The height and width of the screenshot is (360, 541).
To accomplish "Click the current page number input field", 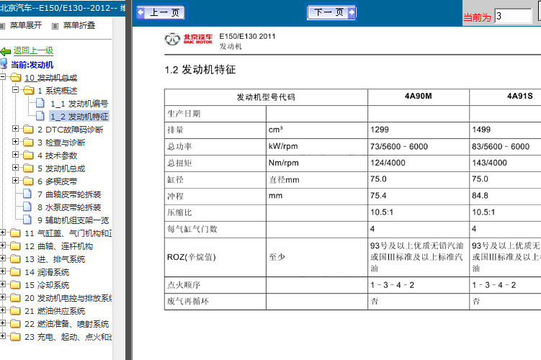I will pos(513,16).
